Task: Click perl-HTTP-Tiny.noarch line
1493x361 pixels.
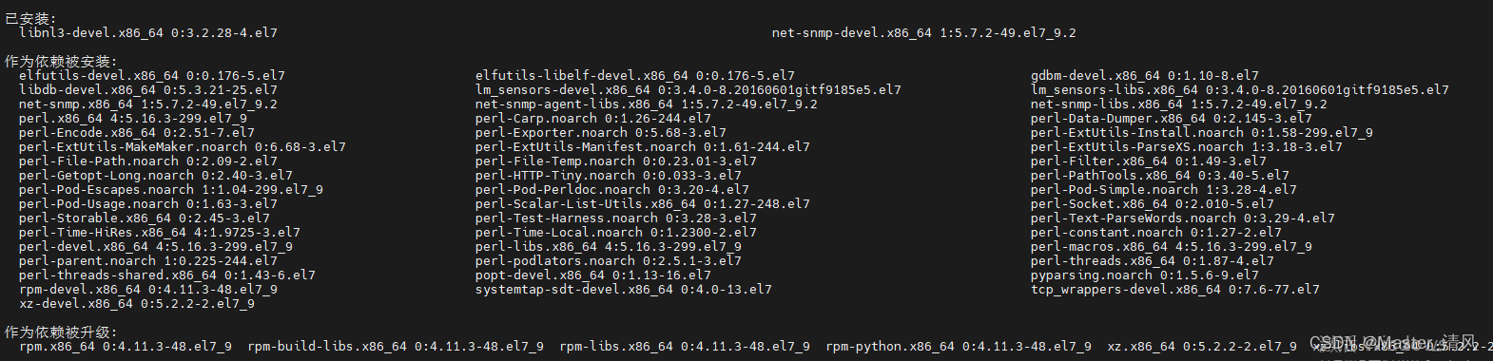Action: point(609,176)
